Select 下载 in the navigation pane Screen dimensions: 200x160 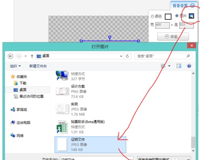tap(20, 83)
